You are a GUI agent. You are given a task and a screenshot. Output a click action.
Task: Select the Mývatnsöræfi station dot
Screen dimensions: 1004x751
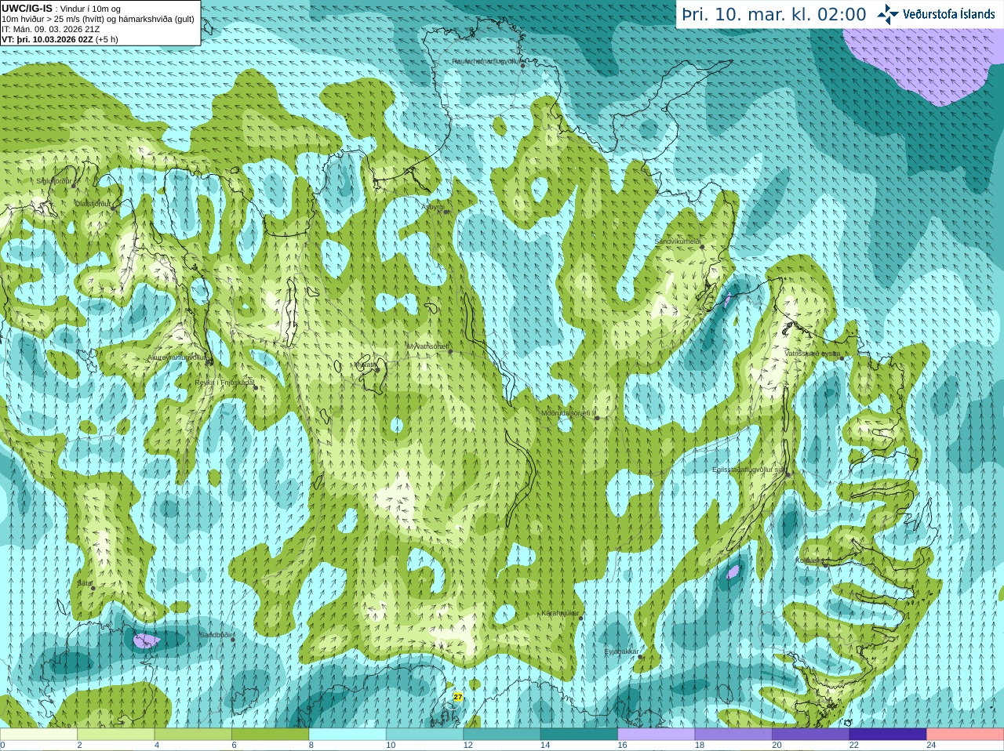(450, 351)
